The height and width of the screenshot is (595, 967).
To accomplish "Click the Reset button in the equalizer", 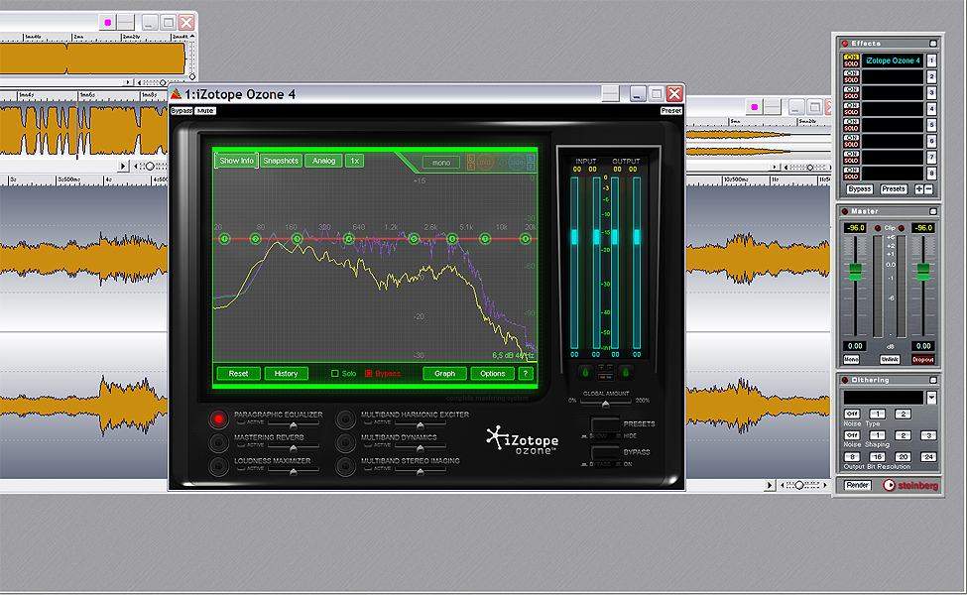I will click(x=238, y=374).
